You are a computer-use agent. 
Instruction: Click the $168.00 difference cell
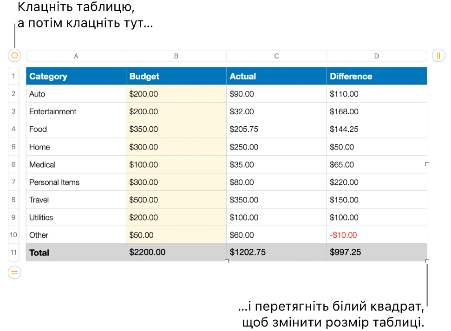coord(377,111)
